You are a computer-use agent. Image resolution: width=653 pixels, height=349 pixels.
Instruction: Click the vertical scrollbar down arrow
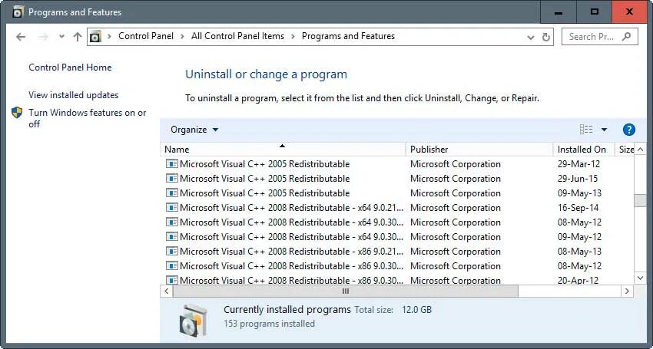[x=640, y=277]
